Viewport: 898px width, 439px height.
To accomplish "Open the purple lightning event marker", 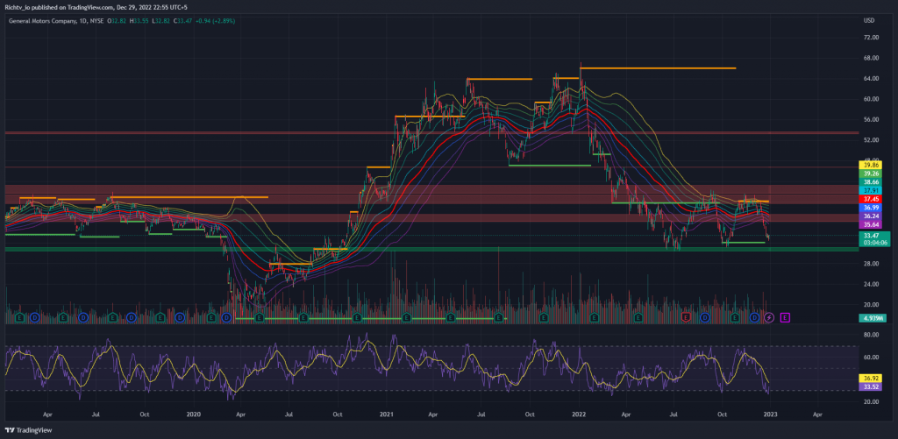I will point(770,317).
